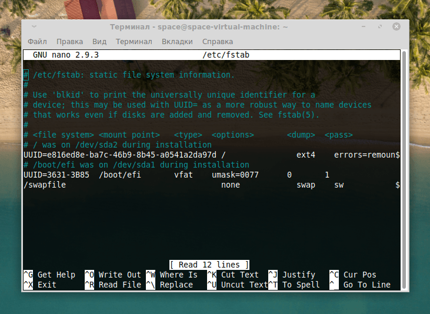430x314 pixels.
Task: Click the ^T To Spell shortcut
Action: tap(294, 285)
